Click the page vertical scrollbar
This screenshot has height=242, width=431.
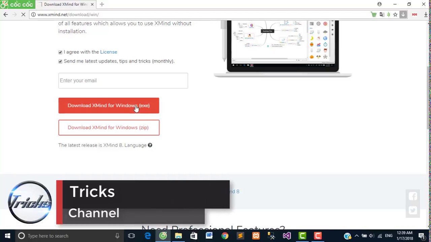click(x=429, y=97)
